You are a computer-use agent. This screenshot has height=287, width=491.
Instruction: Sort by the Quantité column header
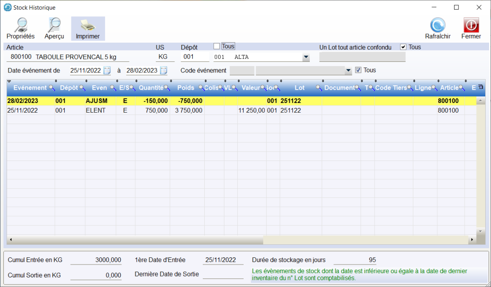pyautogui.click(x=151, y=88)
